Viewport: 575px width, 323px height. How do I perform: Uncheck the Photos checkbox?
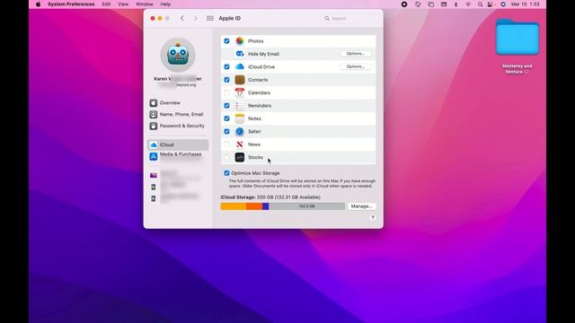(x=226, y=41)
